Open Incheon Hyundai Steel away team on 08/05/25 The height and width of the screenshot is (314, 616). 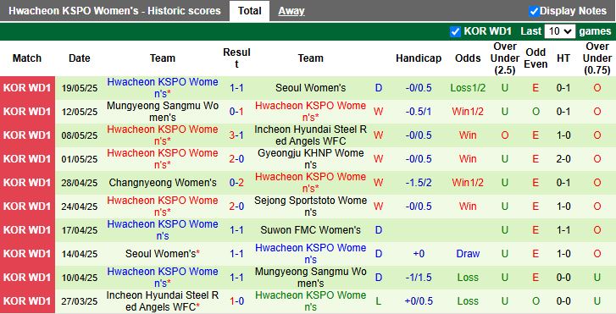click(310, 135)
